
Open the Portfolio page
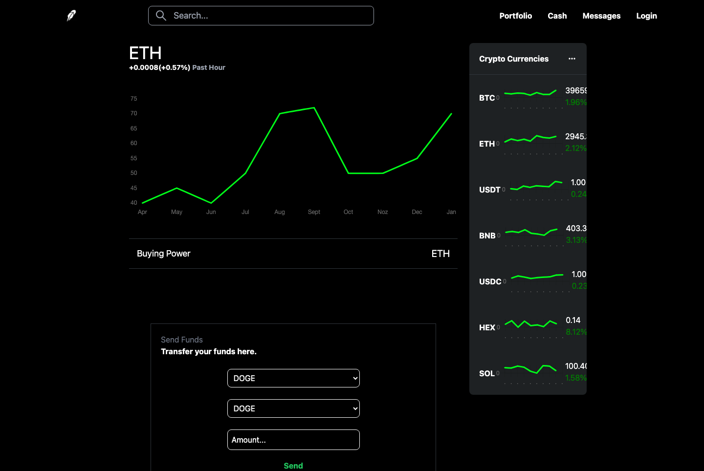pos(516,15)
